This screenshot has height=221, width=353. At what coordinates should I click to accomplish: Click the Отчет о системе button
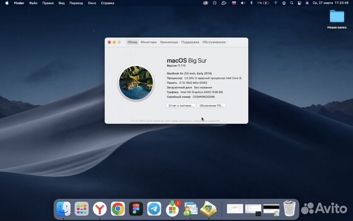[x=181, y=106]
